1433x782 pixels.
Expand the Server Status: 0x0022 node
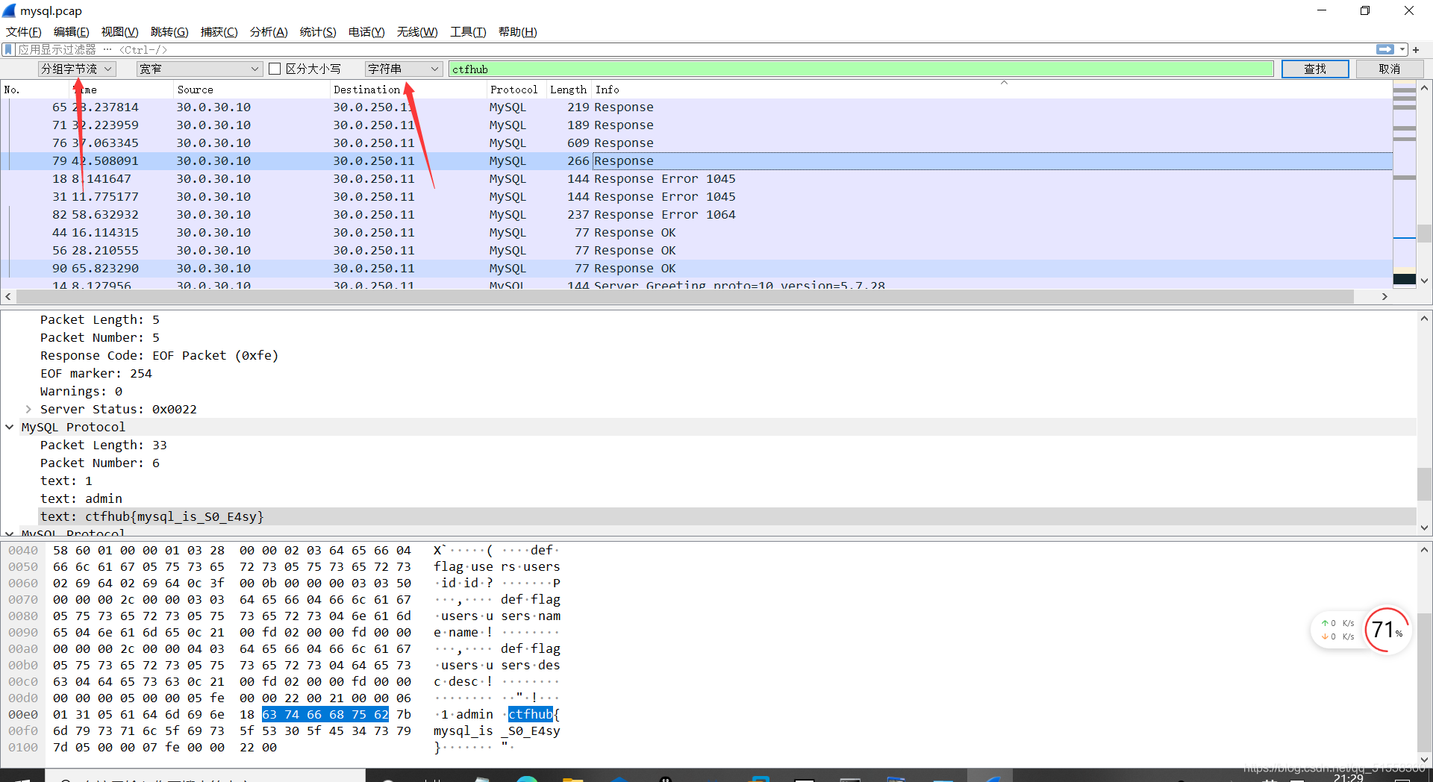click(x=28, y=409)
